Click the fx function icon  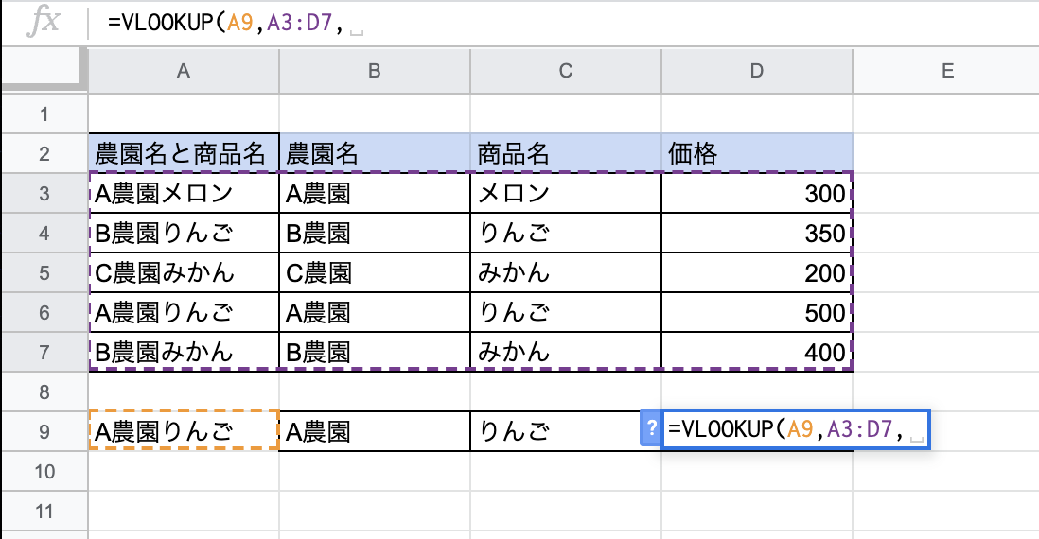click(x=44, y=22)
